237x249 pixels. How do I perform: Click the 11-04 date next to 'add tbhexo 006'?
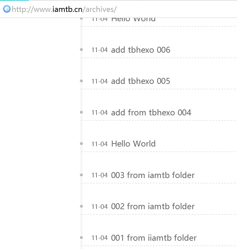[99, 50]
